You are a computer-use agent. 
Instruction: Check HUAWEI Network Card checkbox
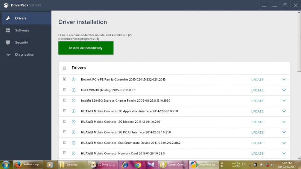(65, 153)
